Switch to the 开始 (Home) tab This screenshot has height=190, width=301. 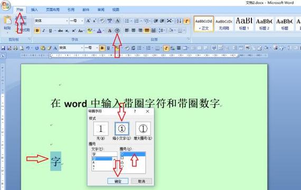[20, 9]
